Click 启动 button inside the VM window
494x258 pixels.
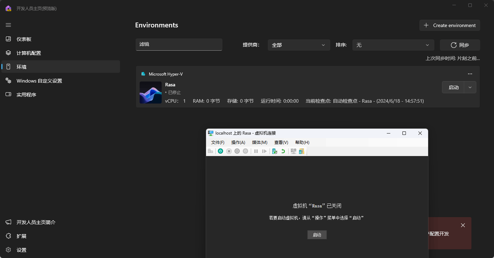click(x=317, y=235)
